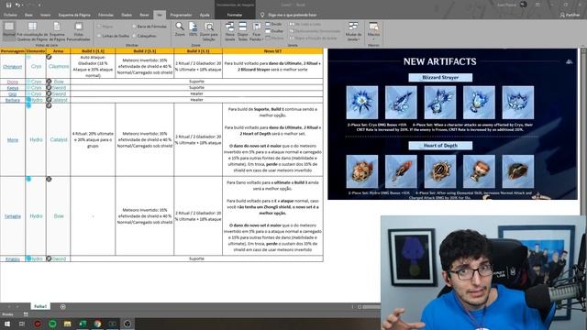
Task: Open the Barbara character link
Action: click(x=12, y=100)
